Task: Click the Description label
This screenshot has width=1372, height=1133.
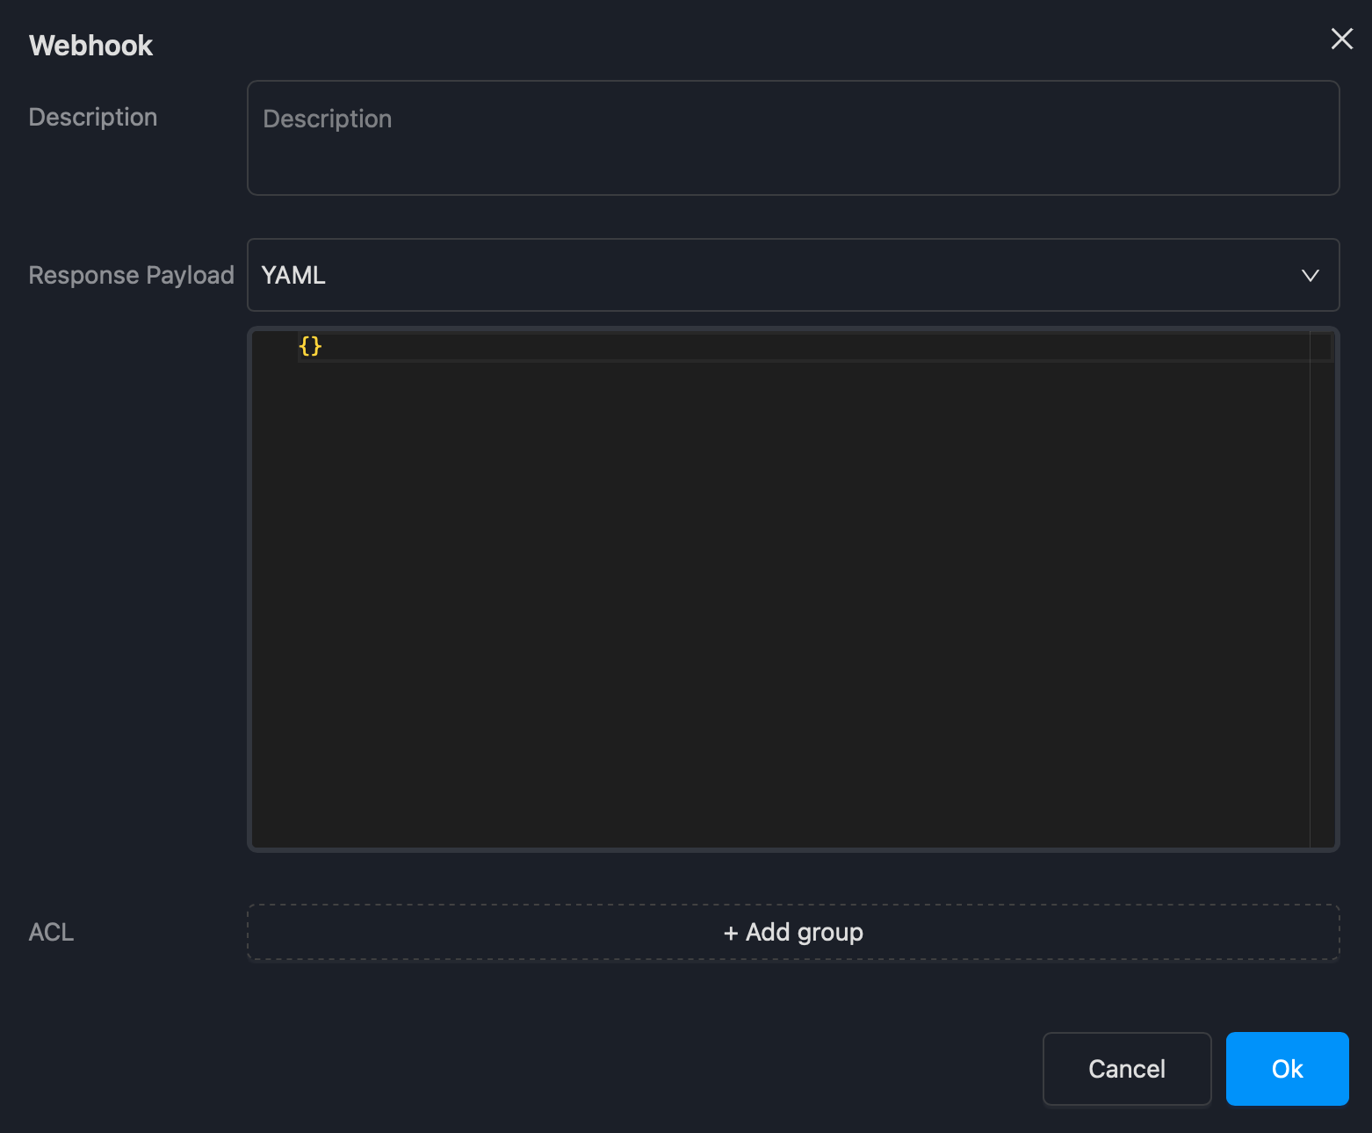Action: (92, 117)
